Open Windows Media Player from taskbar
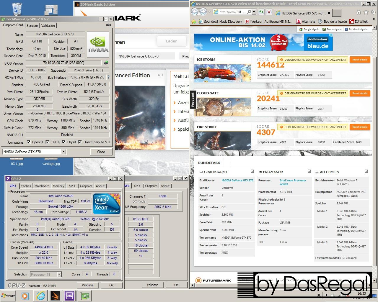This screenshot has height=302, width=378. [x=25, y=296]
